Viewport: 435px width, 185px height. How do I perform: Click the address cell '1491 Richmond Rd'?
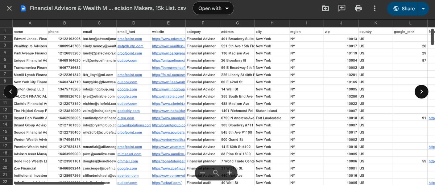click(x=237, y=111)
